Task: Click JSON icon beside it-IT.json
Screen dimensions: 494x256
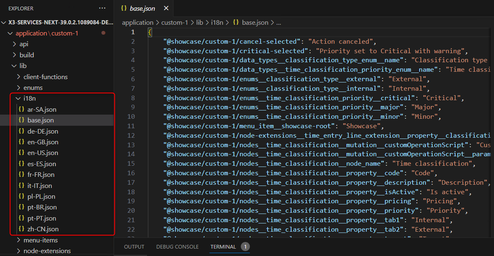Action: [21, 185]
